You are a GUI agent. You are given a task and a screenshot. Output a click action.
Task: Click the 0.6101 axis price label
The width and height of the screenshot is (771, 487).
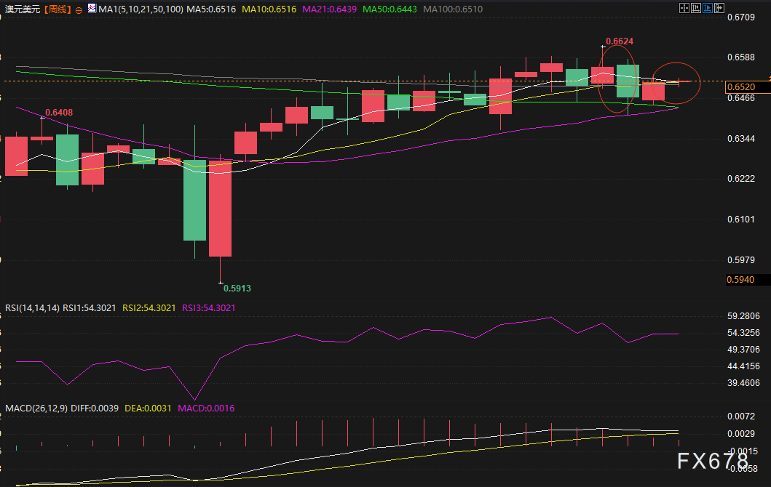point(741,220)
